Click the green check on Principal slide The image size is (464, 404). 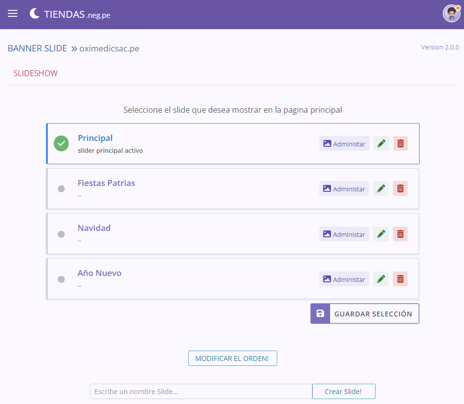point(61,144)
